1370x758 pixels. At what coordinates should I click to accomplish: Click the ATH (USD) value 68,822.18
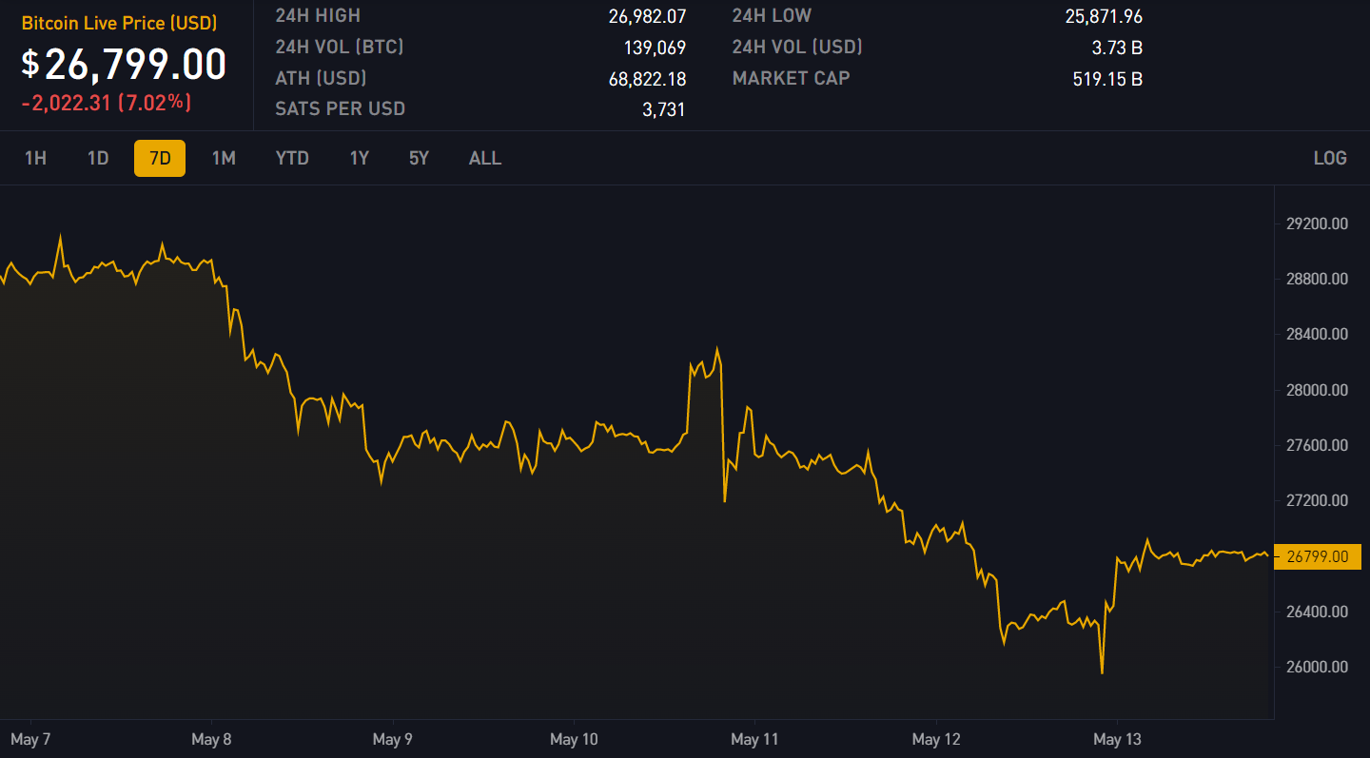pos(647,79)
